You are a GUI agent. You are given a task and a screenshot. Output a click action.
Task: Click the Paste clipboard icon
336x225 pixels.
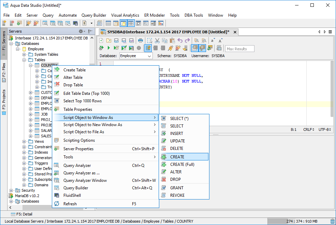click(172, 40)
